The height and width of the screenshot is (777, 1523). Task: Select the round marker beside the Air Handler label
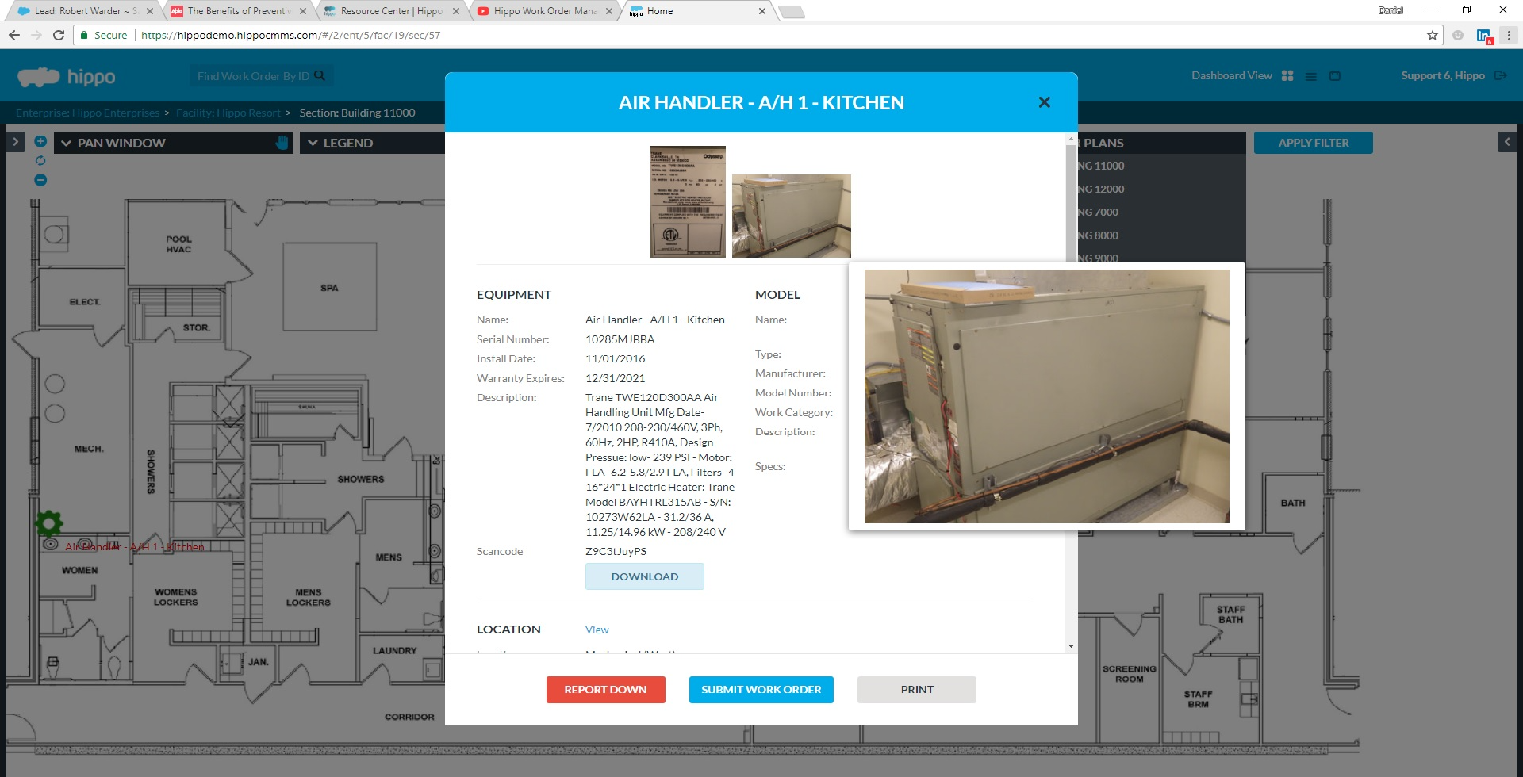(50, 545)
